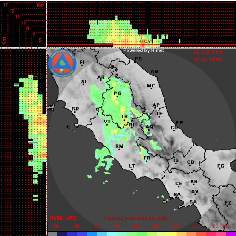Select the '02:45 CEST' time label
Screen dimensions: 236x236
pyautogui.click(x=208, y=59)
